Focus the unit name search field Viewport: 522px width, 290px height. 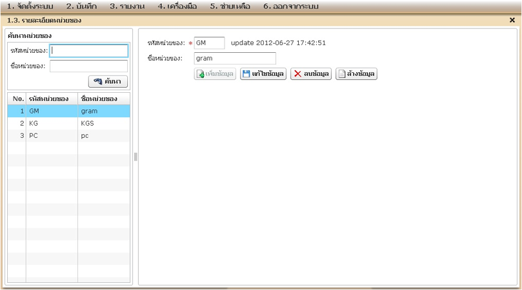pos(89,66)
